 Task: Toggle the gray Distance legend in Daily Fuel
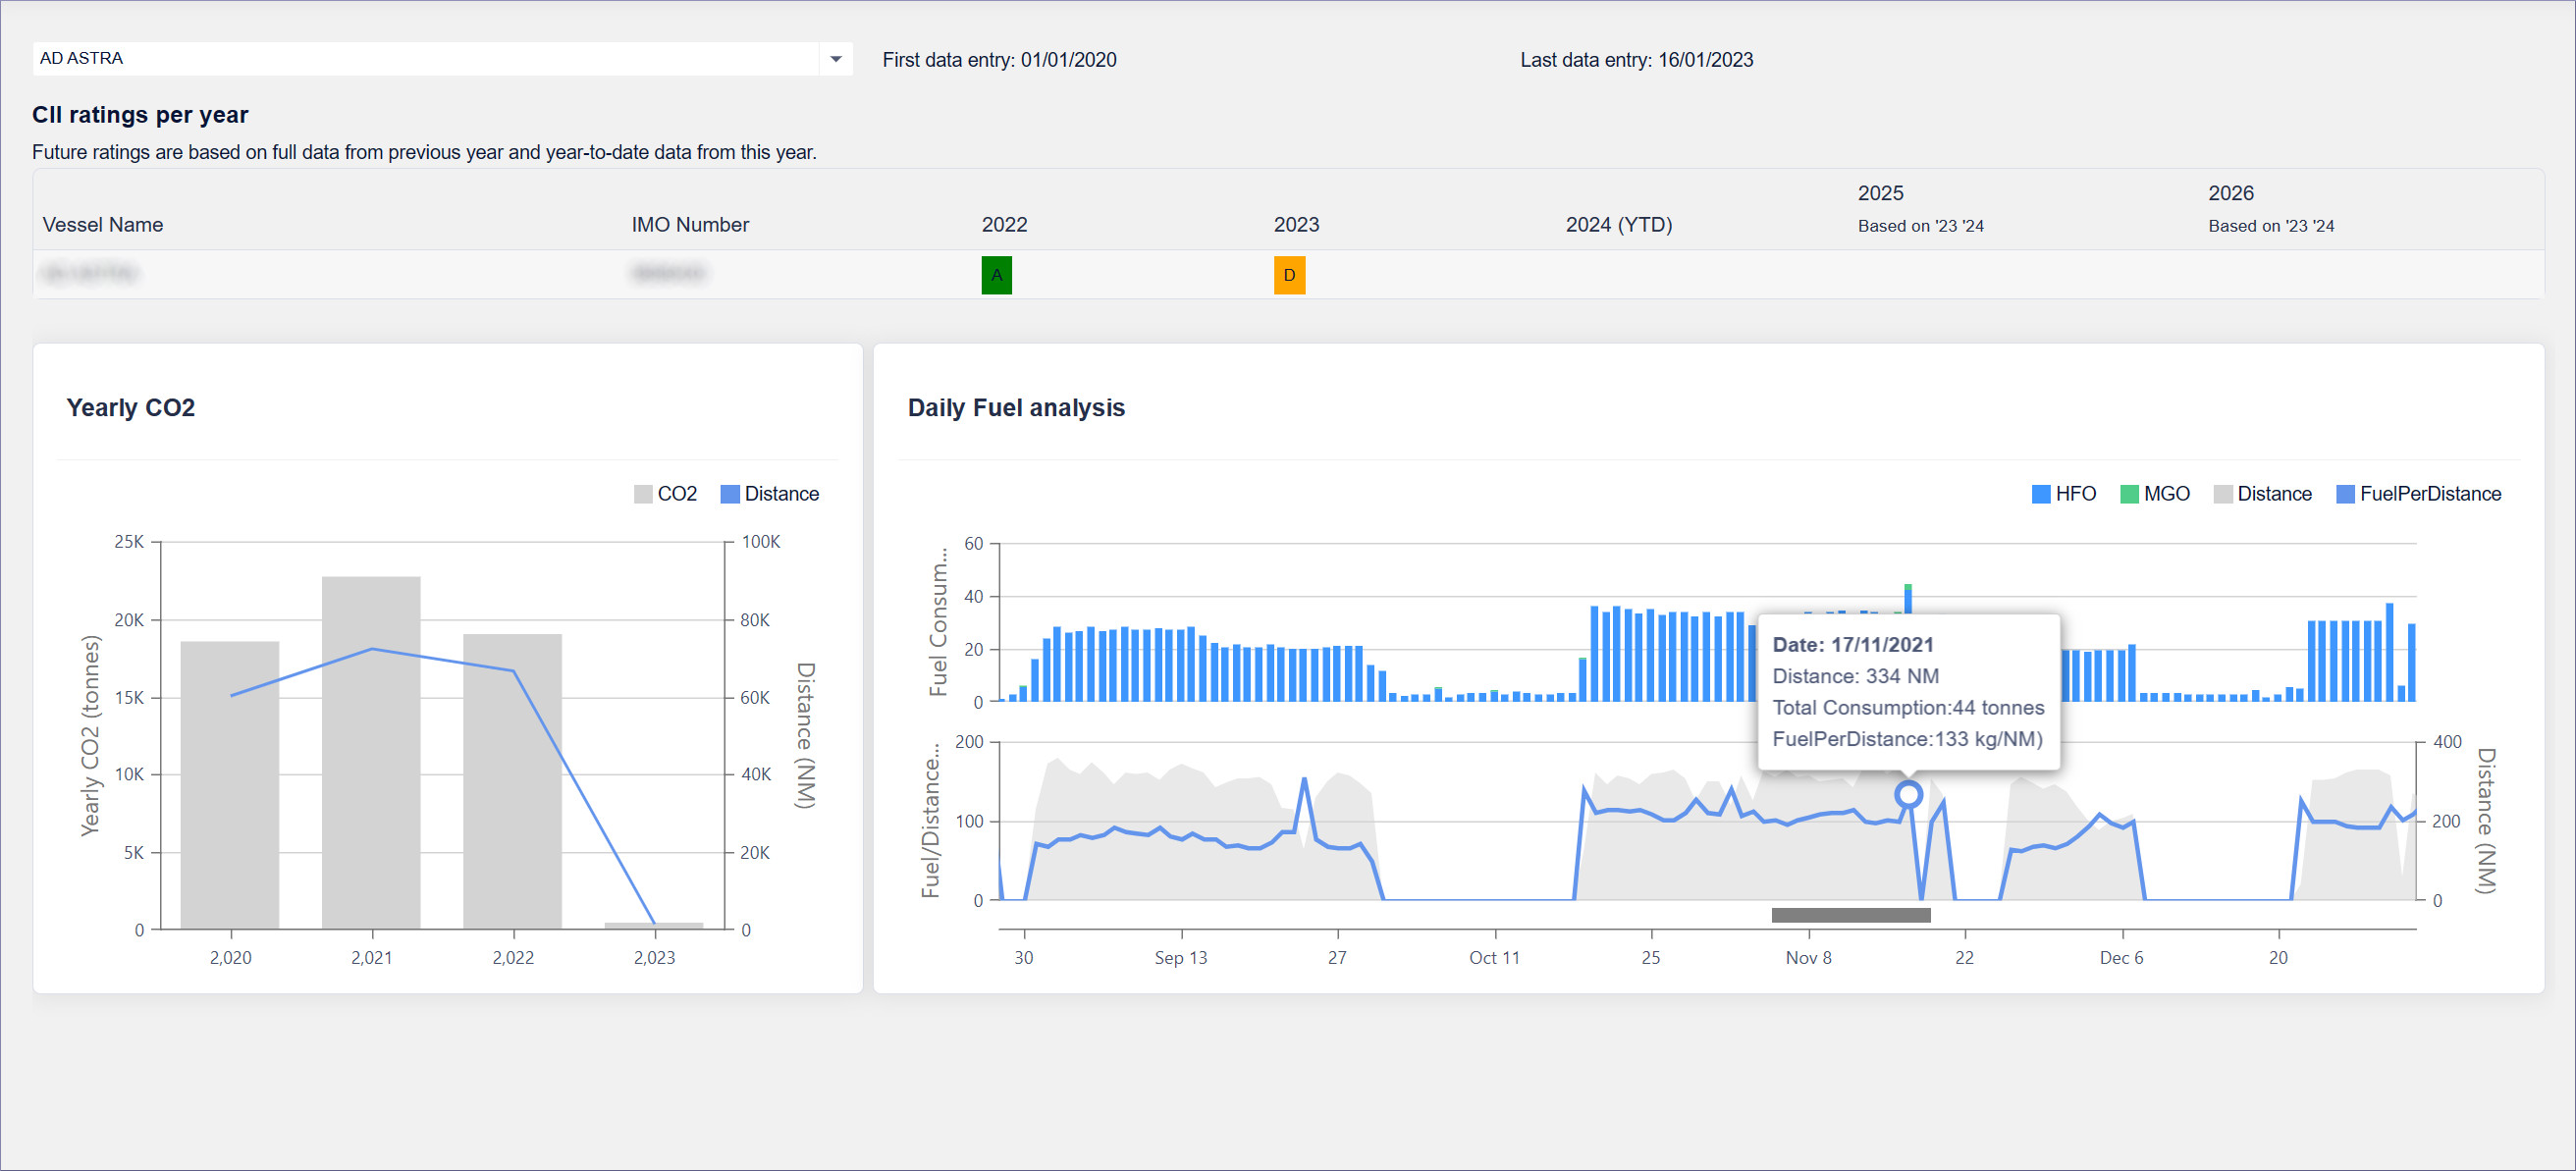pyautogui.click(x=2262, y=494)
